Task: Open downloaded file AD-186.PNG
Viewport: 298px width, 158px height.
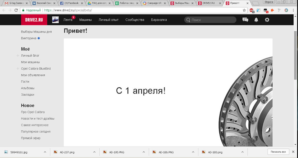Action: click(166, 152)
